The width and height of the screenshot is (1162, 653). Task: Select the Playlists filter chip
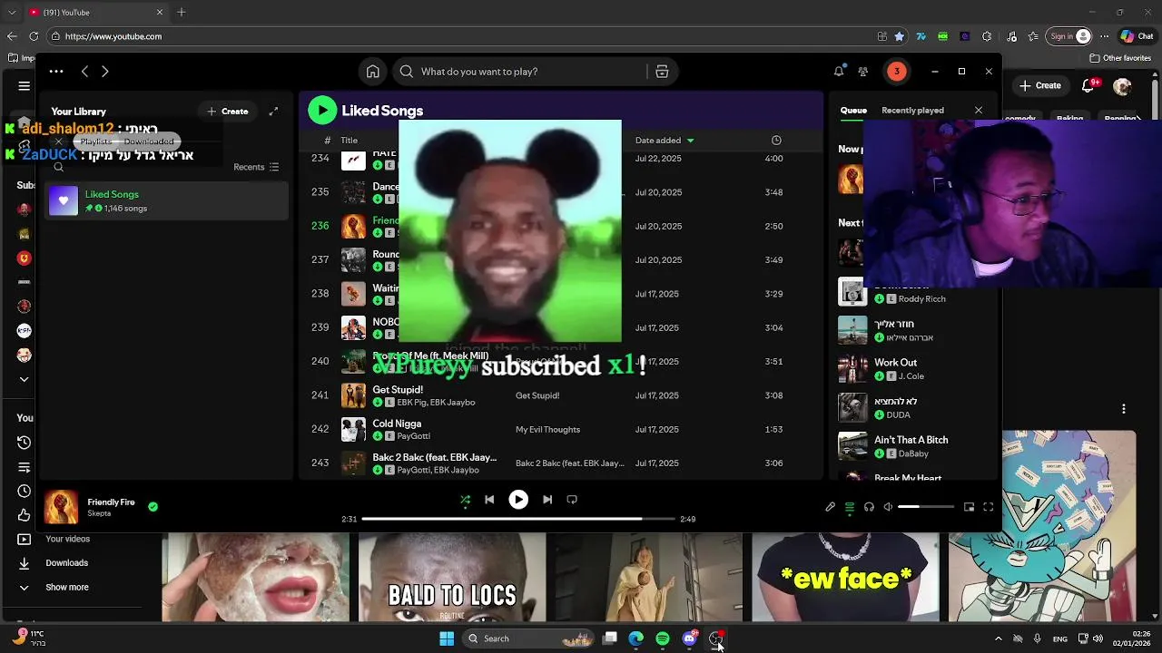click(95, 141)
